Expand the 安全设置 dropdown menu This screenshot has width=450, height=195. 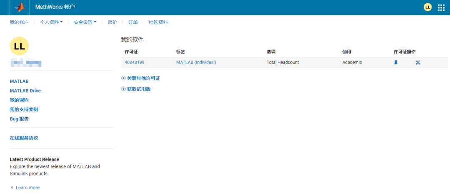tap(85, 22)
